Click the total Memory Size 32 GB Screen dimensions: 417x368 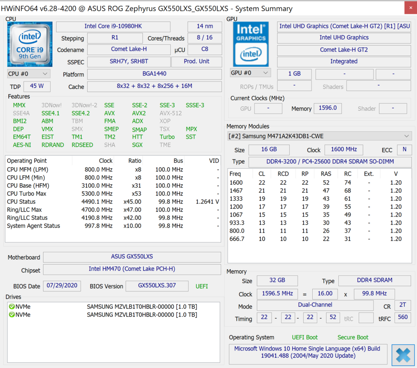[x=277, y=280]
